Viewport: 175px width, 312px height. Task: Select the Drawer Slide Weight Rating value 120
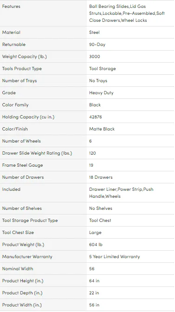92,153
